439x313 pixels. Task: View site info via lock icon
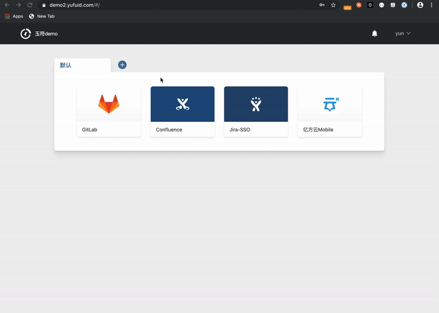point(44,5)
